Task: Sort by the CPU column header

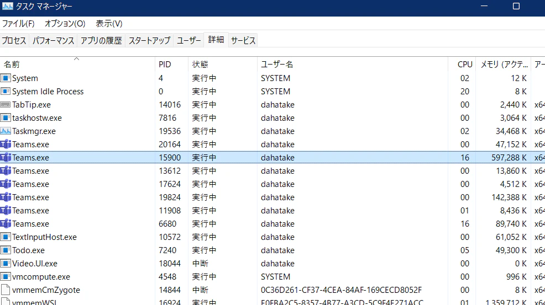Action: (462, 65)
